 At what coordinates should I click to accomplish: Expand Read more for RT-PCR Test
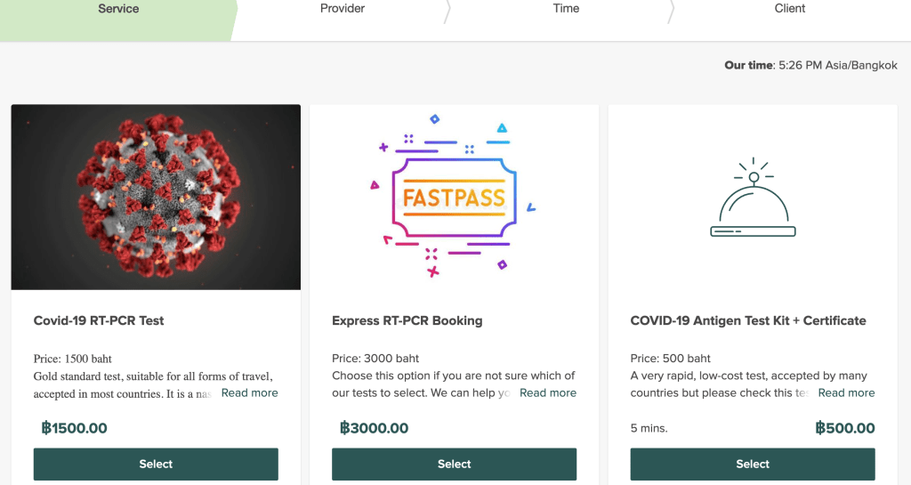249,392
